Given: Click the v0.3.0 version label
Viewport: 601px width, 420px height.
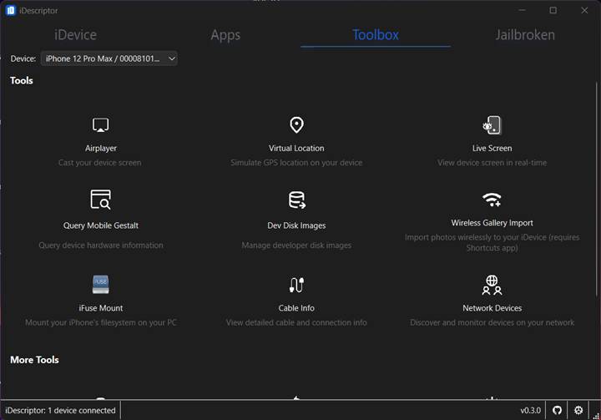Looking at the screenshot, I should [531, 411].
